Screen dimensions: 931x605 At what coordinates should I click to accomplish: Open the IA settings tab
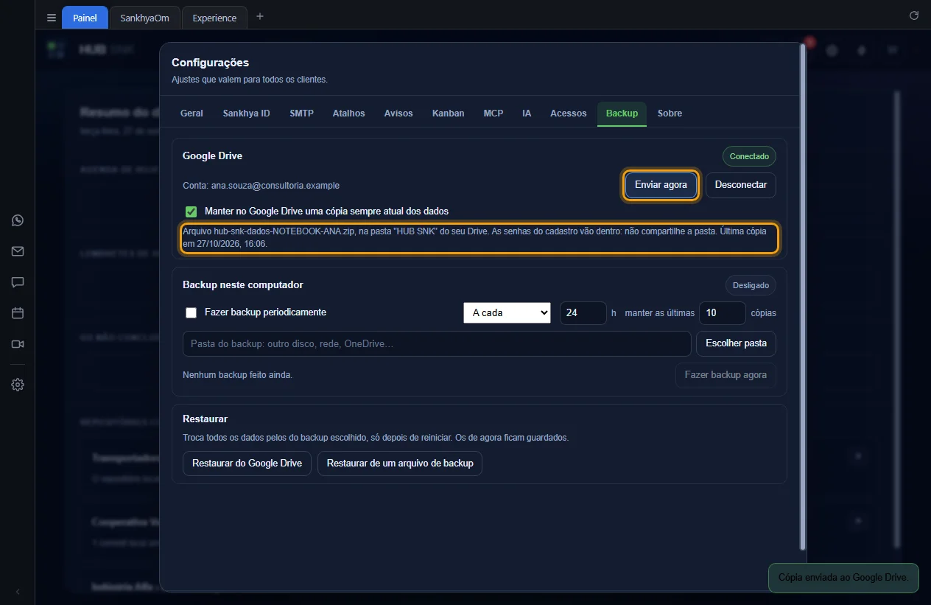(527, 113)
